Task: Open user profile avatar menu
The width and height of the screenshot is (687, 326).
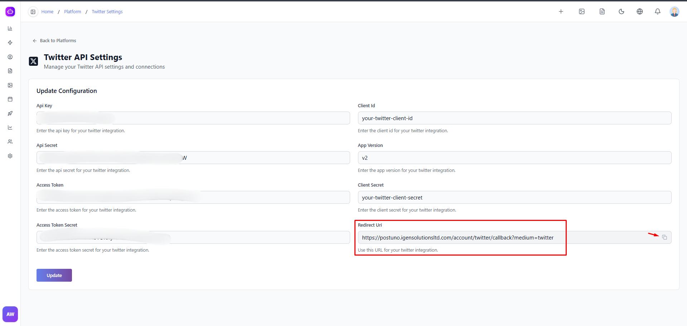Action: pyautogui.click(x=674, y=11)
